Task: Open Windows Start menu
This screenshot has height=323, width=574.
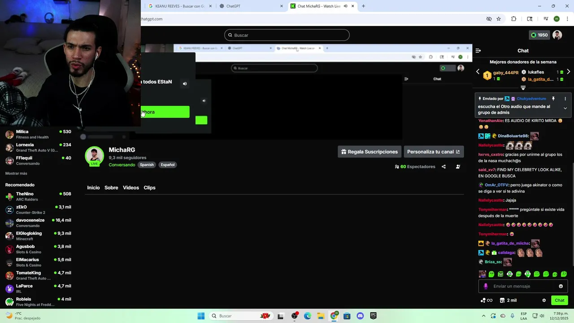Action: pos(201,316)
